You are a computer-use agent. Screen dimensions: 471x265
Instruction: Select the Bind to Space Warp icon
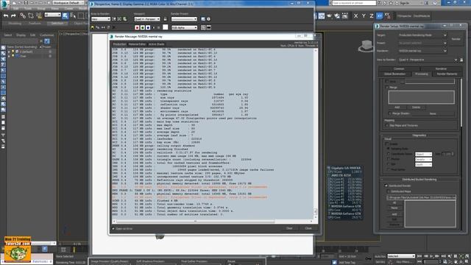pyautogui.click(x=39, y=15)
